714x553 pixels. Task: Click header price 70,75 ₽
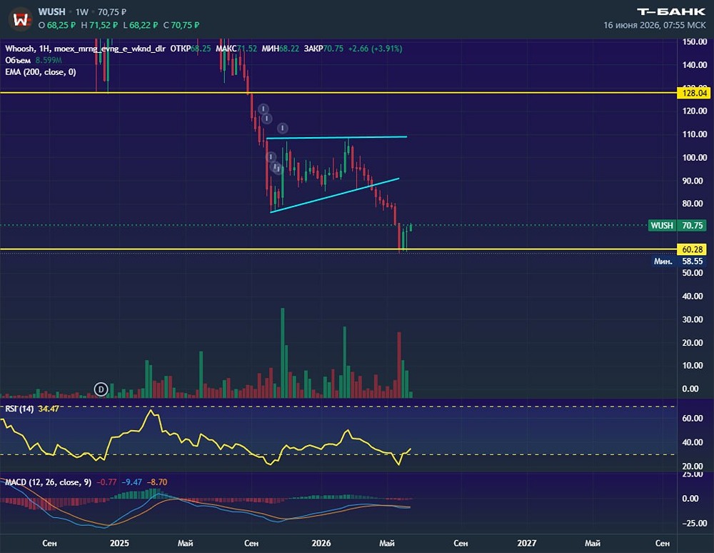tap(112, 12)
